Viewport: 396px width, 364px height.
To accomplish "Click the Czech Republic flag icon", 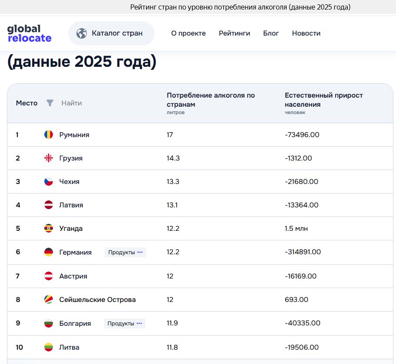I will (49, 181).
